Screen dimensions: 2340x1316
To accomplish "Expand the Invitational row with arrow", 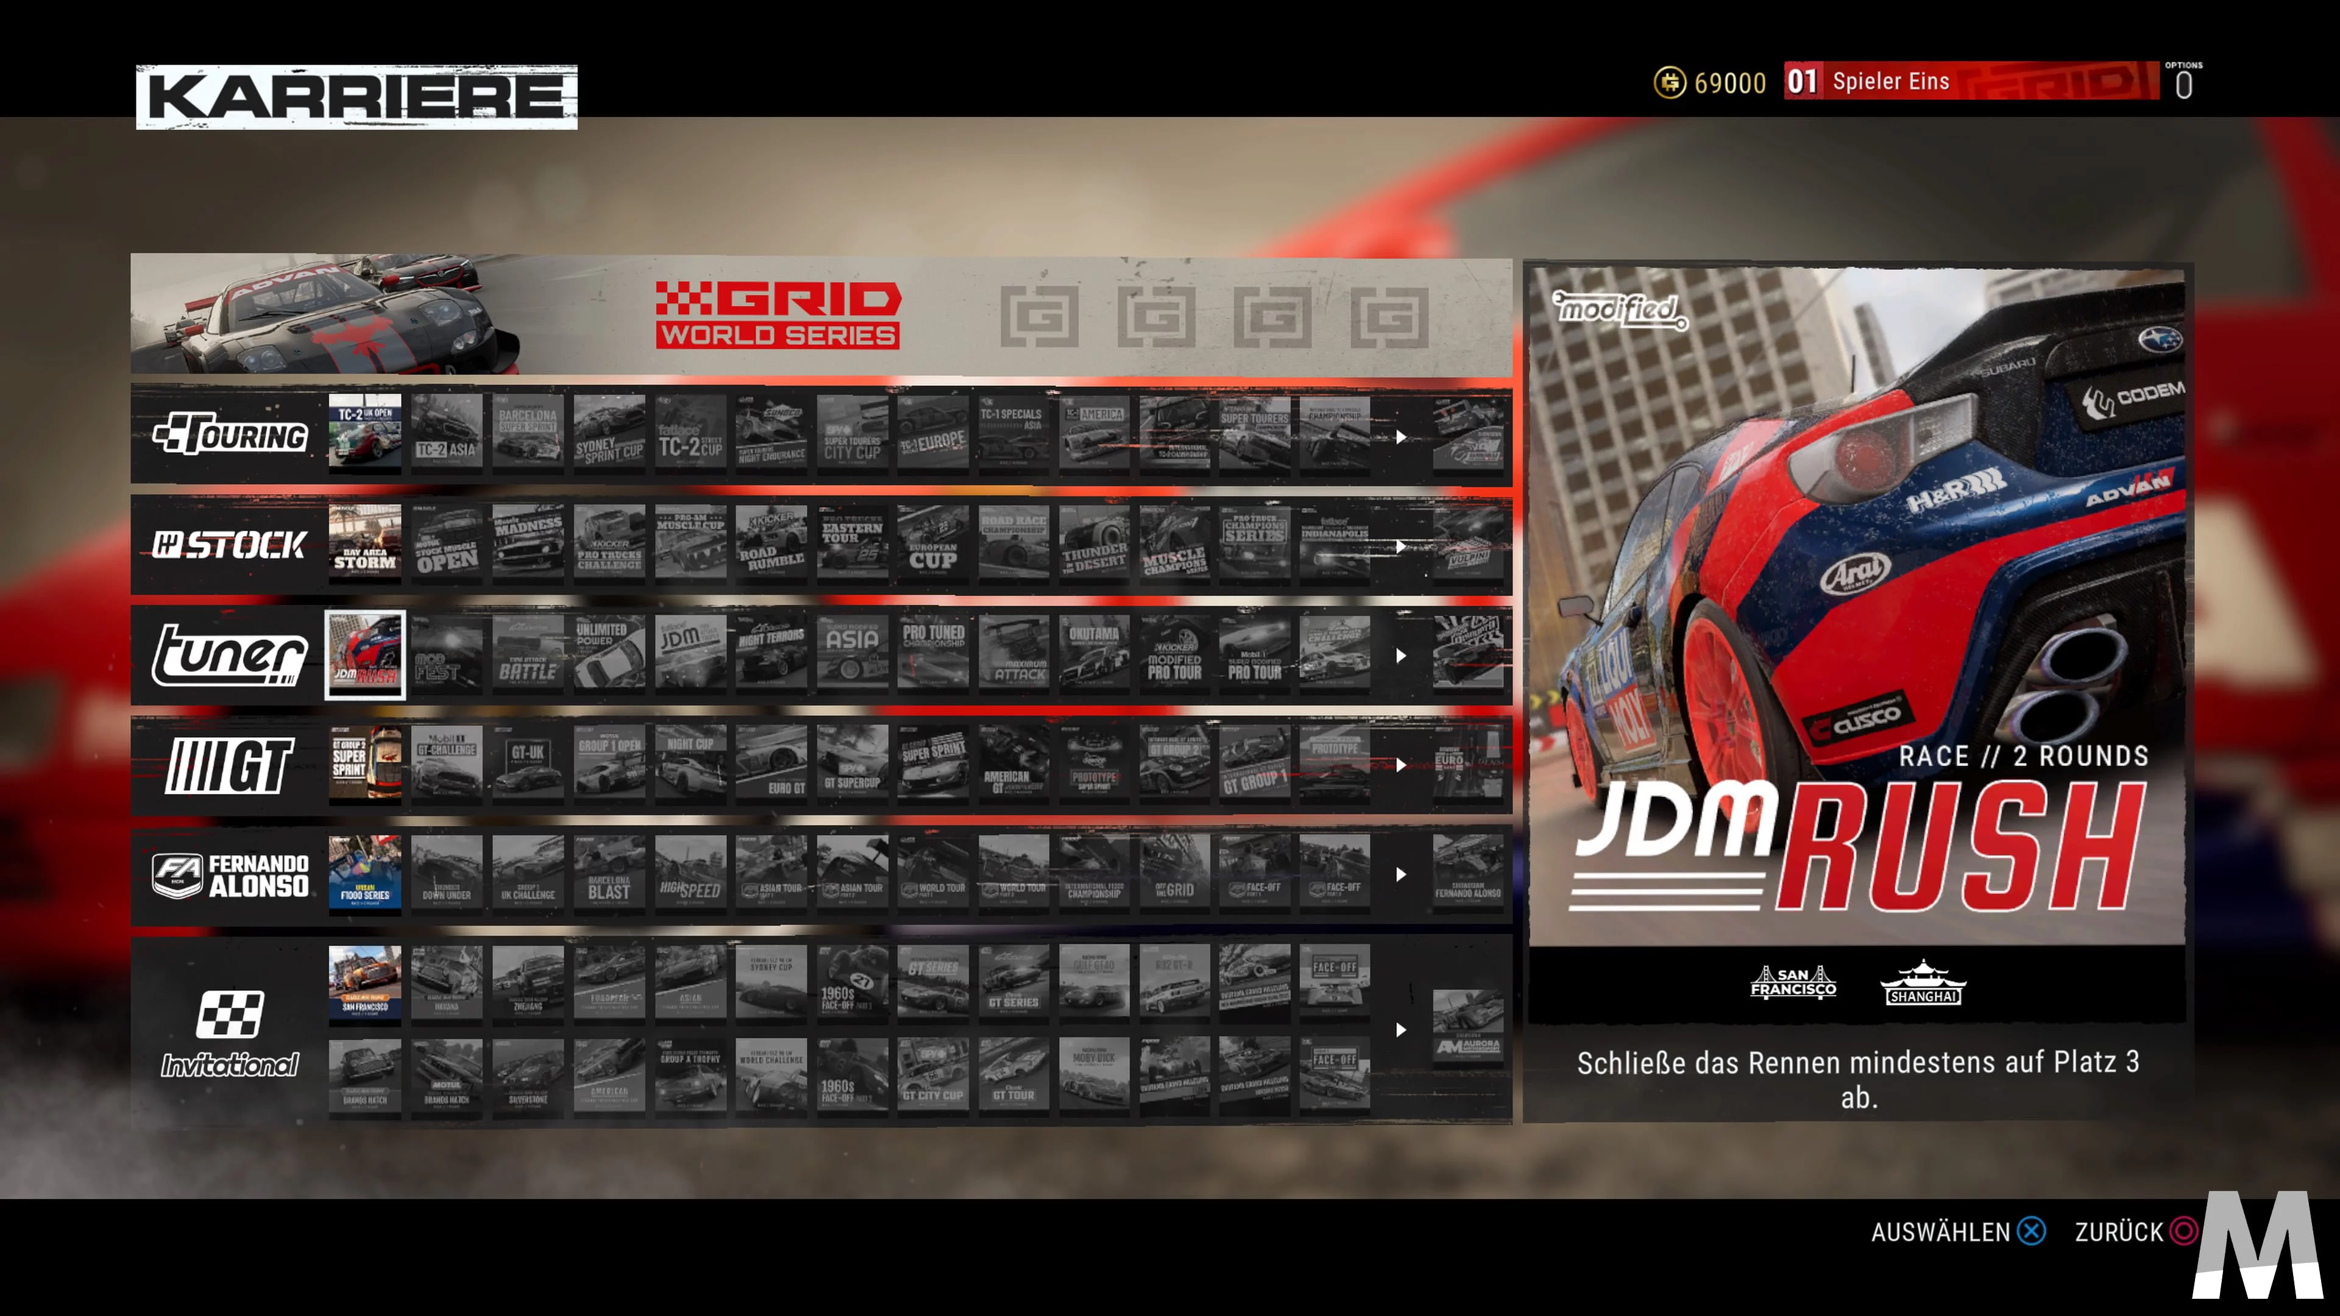I will [x=1401, y=1029].
